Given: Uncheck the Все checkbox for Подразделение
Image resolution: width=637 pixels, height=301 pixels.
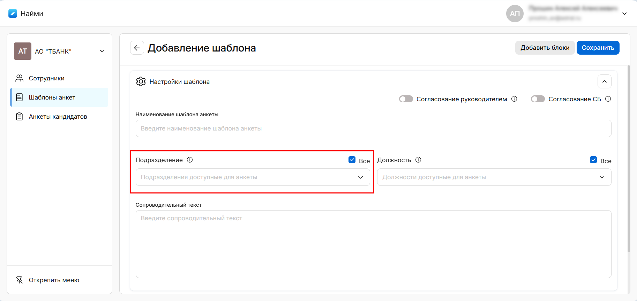Looking at the screenshot, I should (352, 160).
